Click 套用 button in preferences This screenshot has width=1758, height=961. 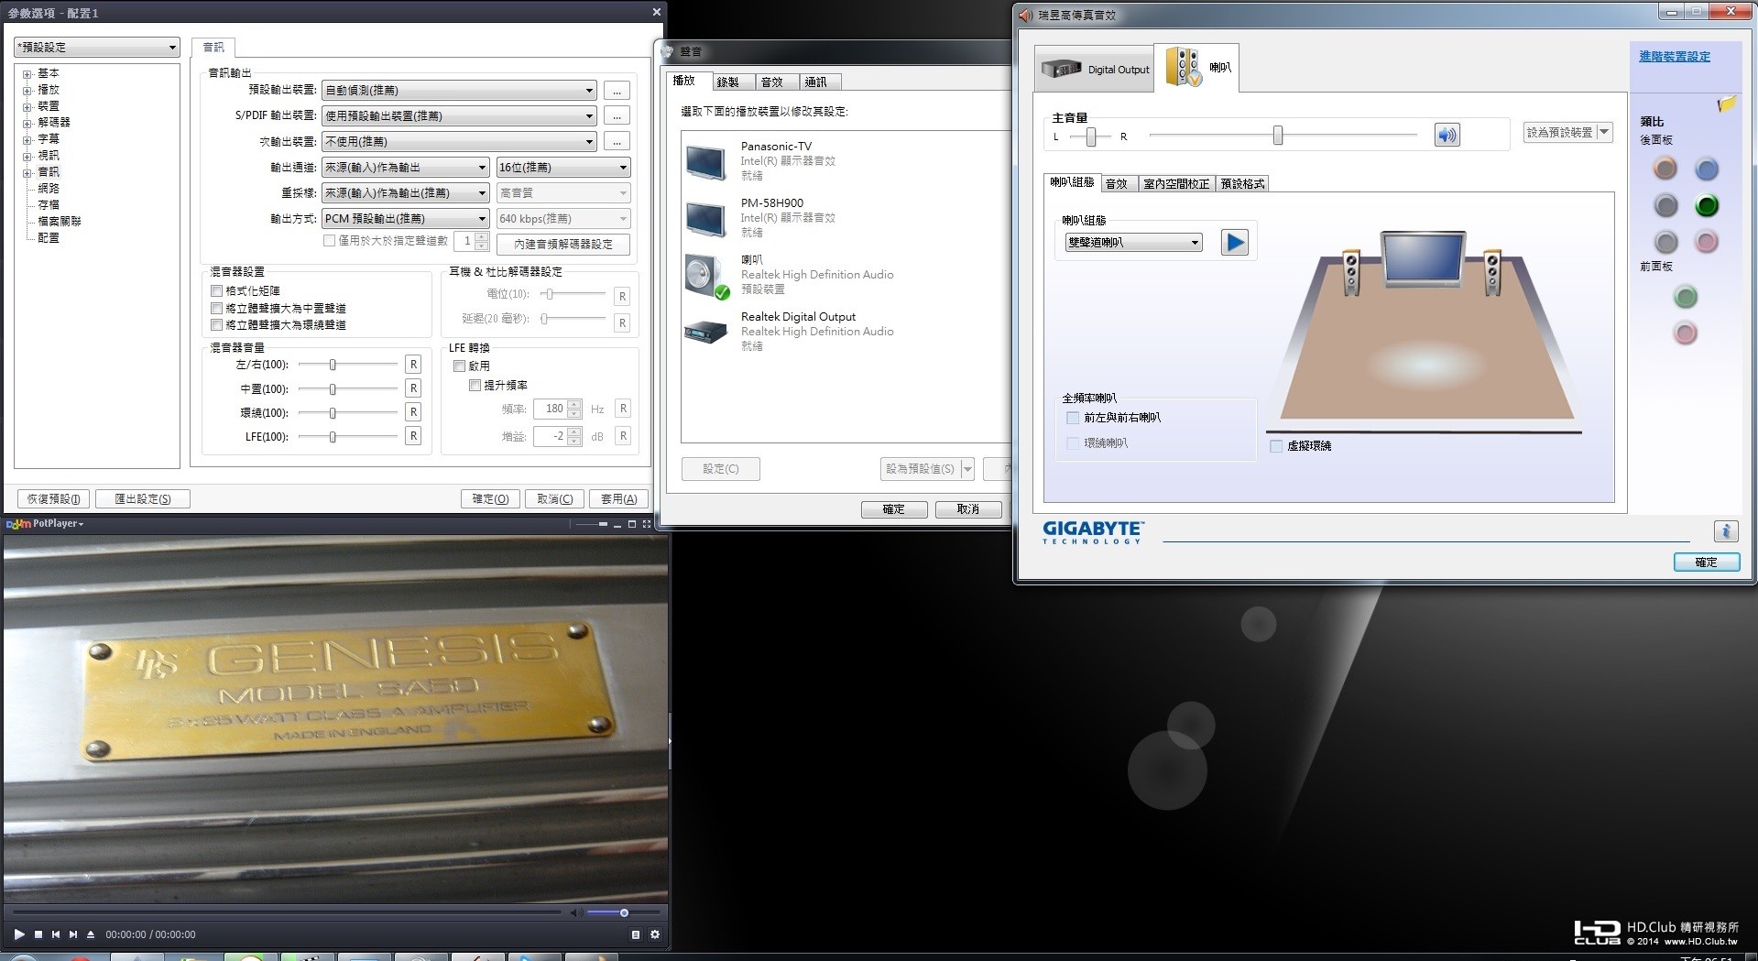pos(618,499)
